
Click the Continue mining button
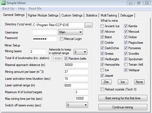(x=123, y=107)
